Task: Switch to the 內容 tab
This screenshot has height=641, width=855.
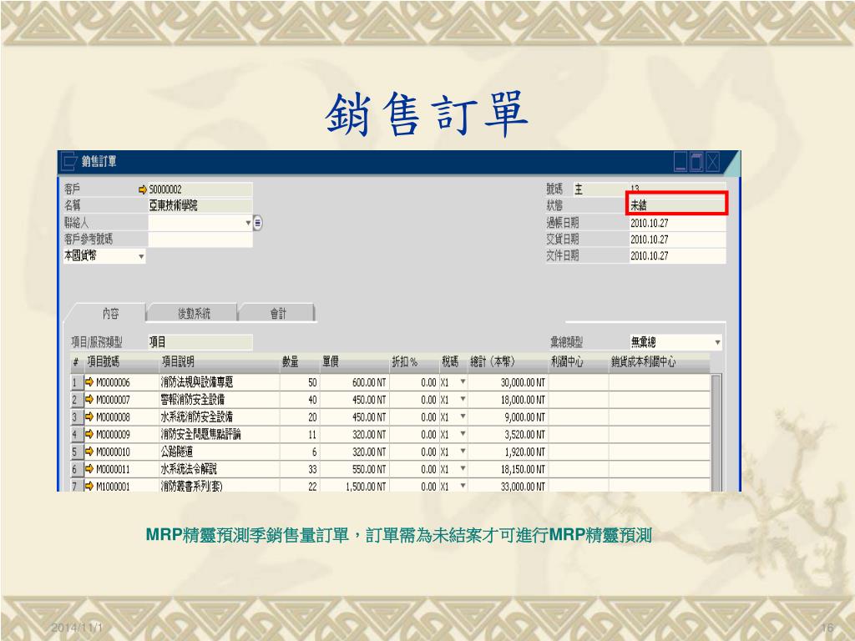Action: pyautogui.click(x=110, y=314)
